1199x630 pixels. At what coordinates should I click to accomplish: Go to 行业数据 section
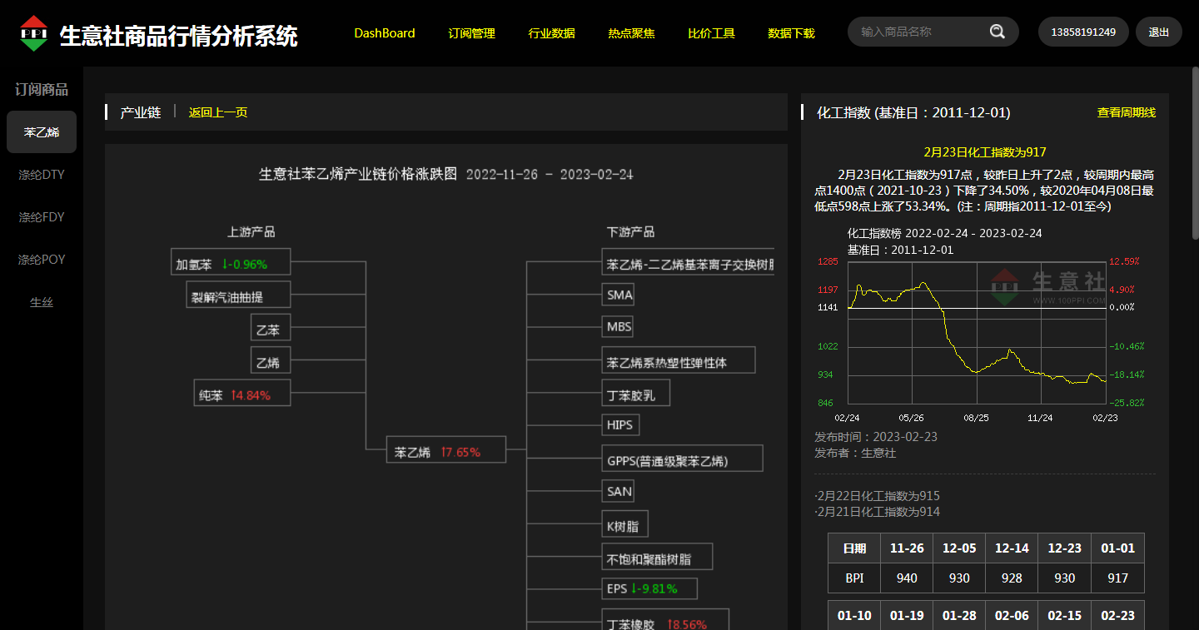coord(551,33)
